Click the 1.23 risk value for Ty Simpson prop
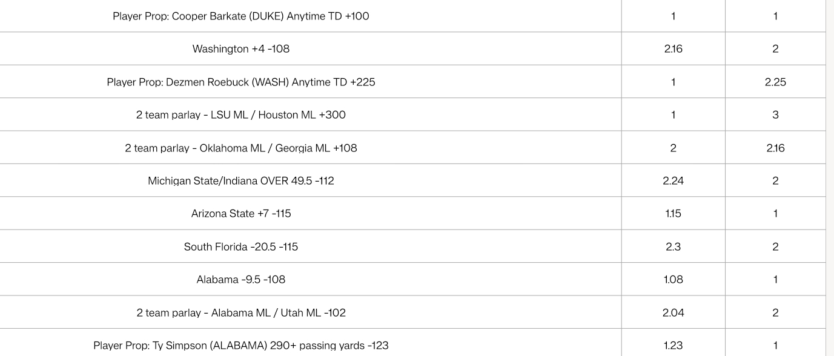Screen dimensions: 834x356 tap(673, 345)
